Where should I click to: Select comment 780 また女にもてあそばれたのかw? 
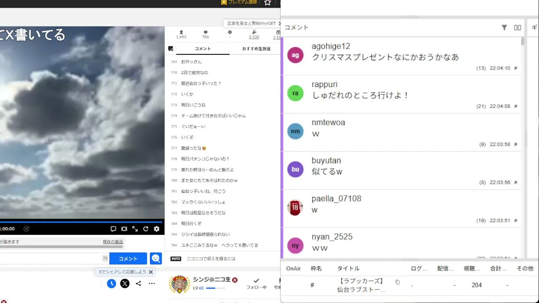pos(209,181)
